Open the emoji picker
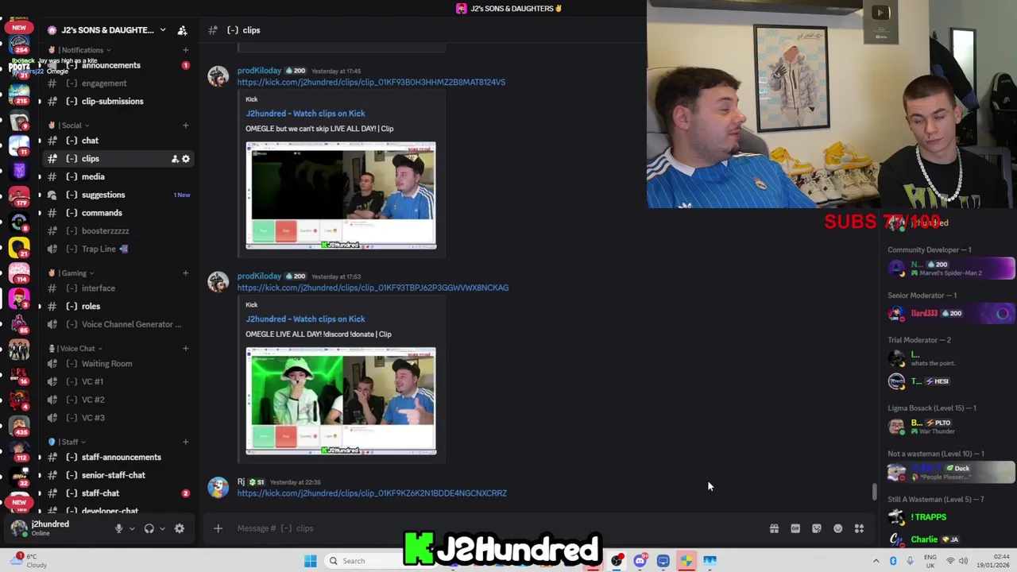Viewport: 1017px width, 572px height. click(x=838, y=528)
